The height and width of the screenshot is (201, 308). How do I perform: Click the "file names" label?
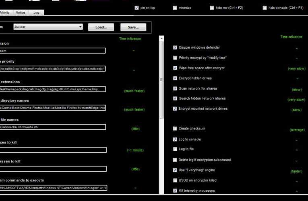point(9,120)
